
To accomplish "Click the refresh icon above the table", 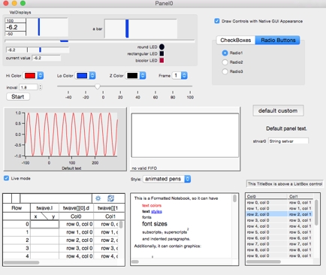I will (110, 198).
